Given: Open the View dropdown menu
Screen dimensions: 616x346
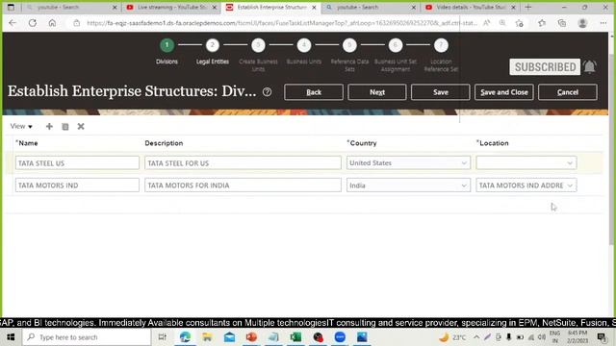Looking at the screenshot, I should (x=21, y=126).
